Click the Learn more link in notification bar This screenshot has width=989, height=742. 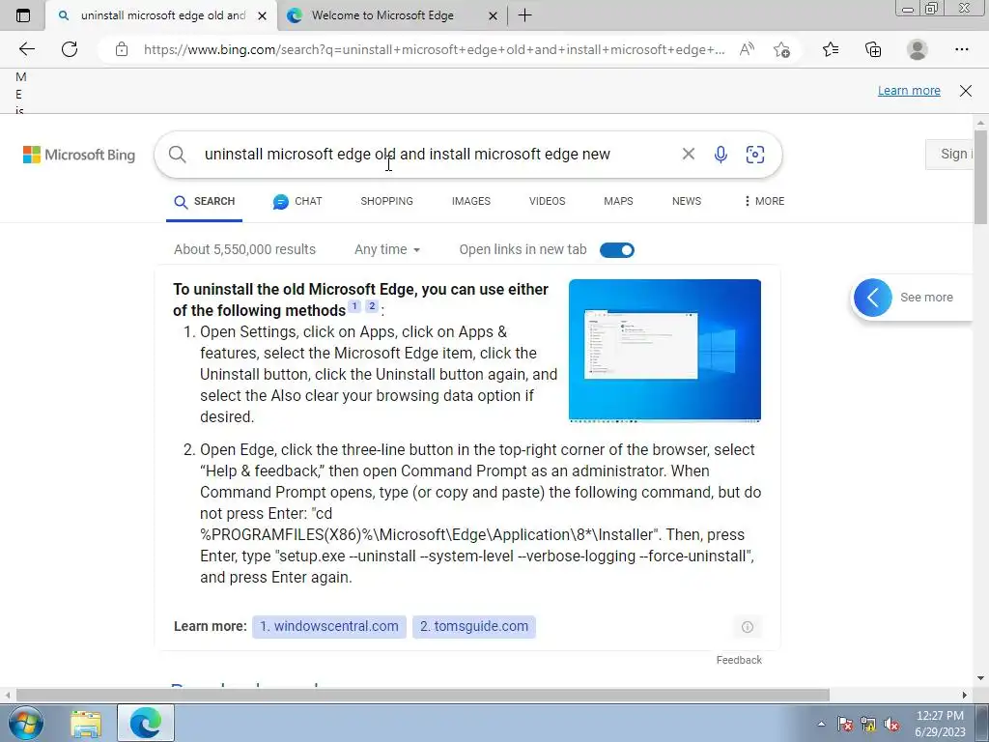[909, 90]
